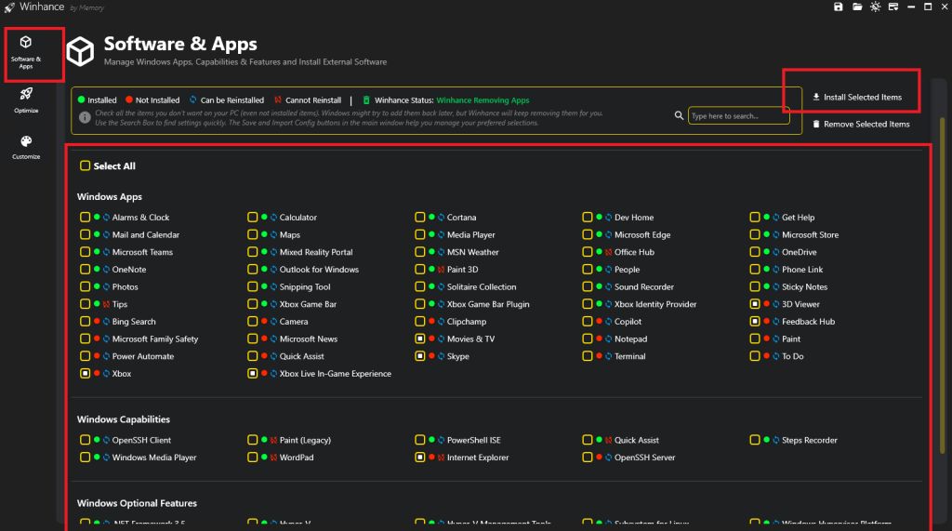Click the magnifier search icon
Screen dimensions: 952x531
pyautogui.click(x=679, y=115)
